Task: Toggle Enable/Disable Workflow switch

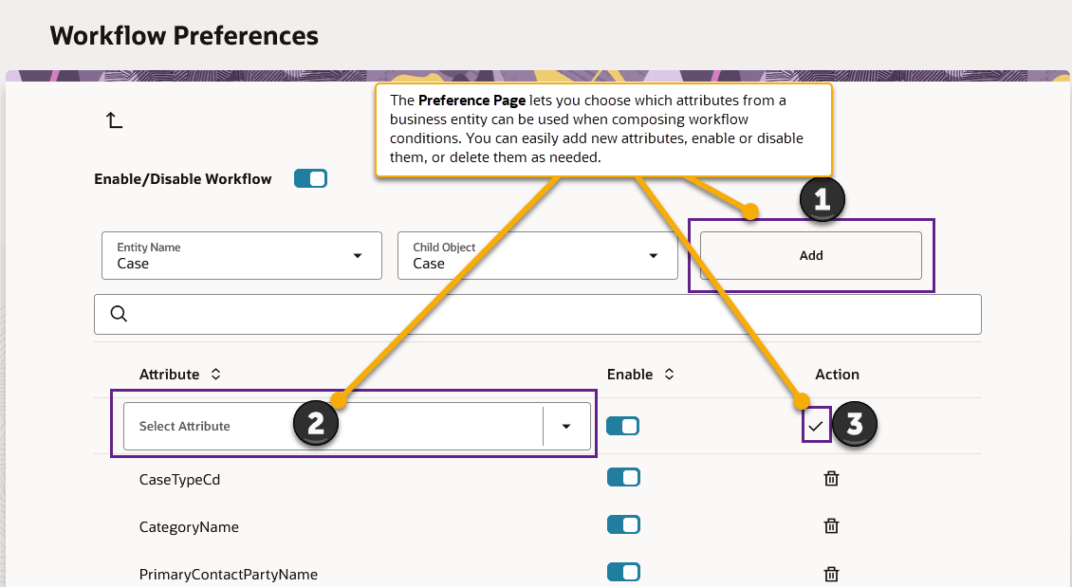Action: 310,178
